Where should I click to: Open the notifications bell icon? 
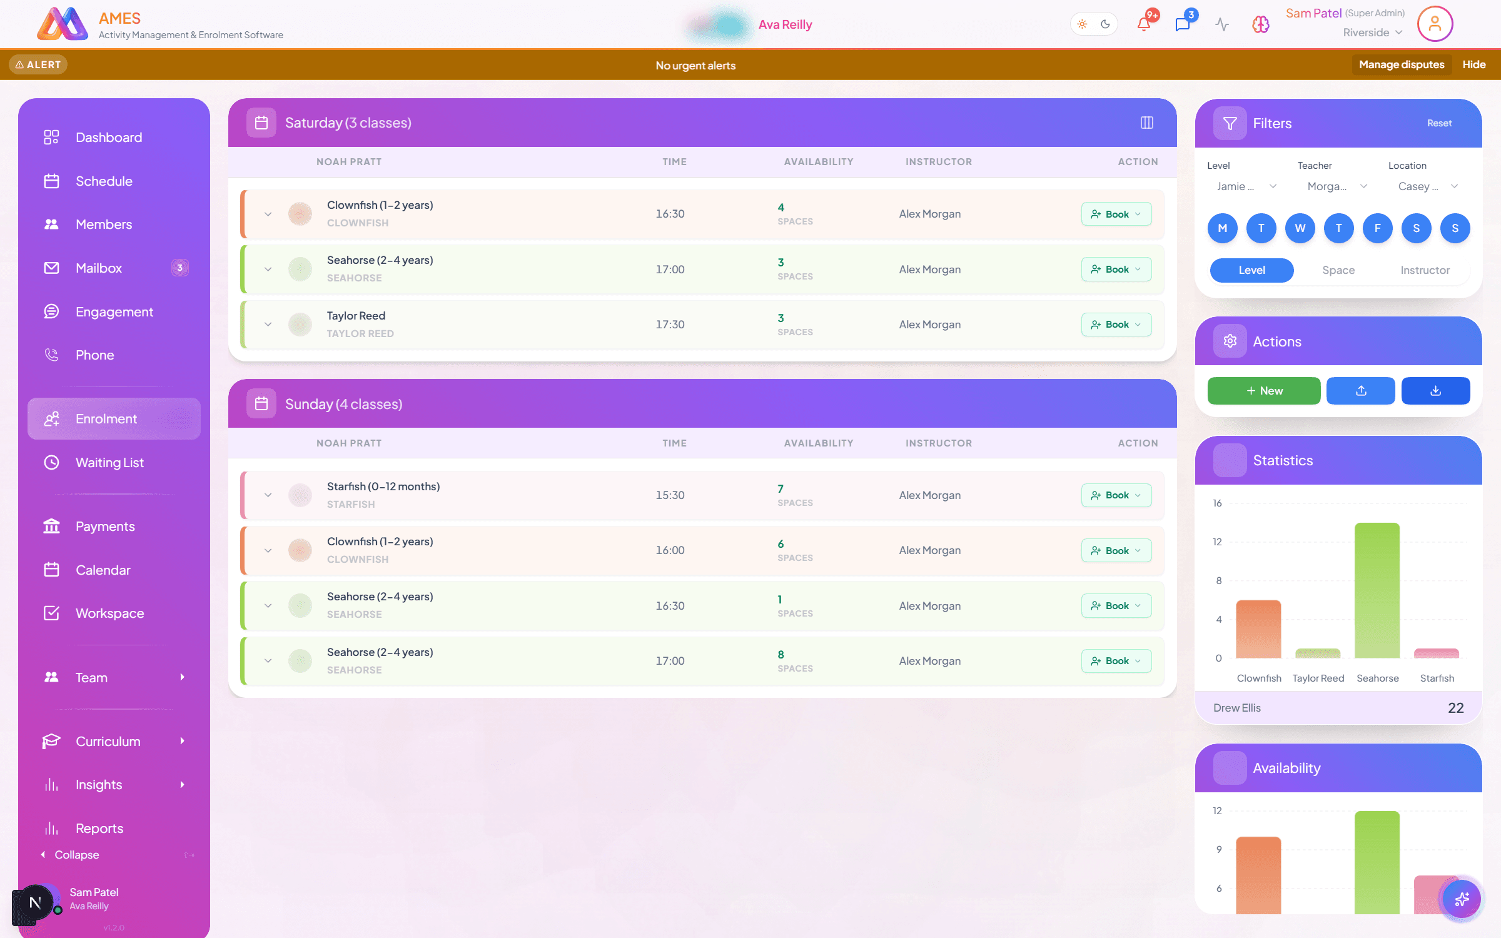1144,24
